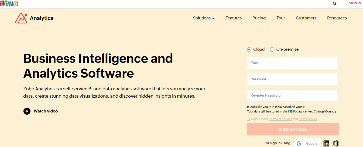Sign in with Microsoft Office icon
The width and height of the screenshot is (363, 147).
coord(336,143)
